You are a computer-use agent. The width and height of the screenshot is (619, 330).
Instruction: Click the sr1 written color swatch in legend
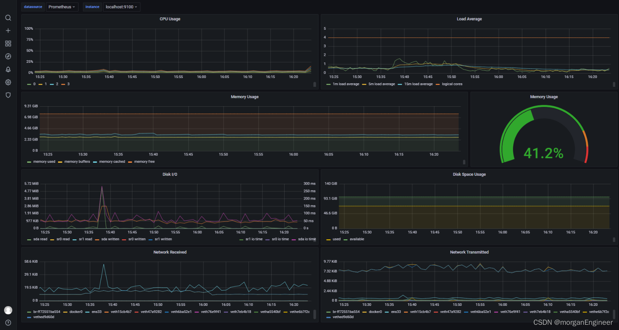pyautogui.click(x=151, y=240)
